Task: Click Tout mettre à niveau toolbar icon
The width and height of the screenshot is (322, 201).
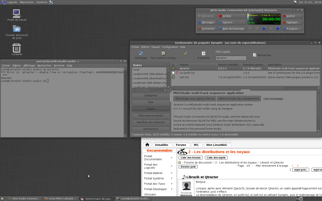Action: coord(163,53)
